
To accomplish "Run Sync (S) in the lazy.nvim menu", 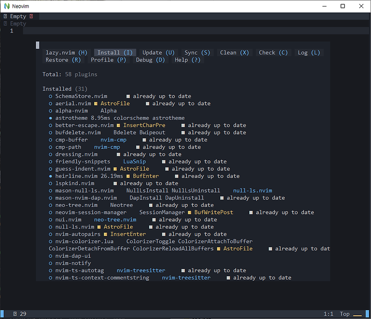I will (x=197, y=52).
